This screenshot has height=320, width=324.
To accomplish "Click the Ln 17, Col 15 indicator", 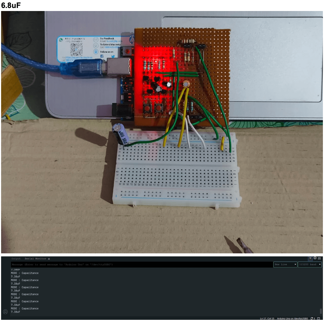I will [267, 318].
